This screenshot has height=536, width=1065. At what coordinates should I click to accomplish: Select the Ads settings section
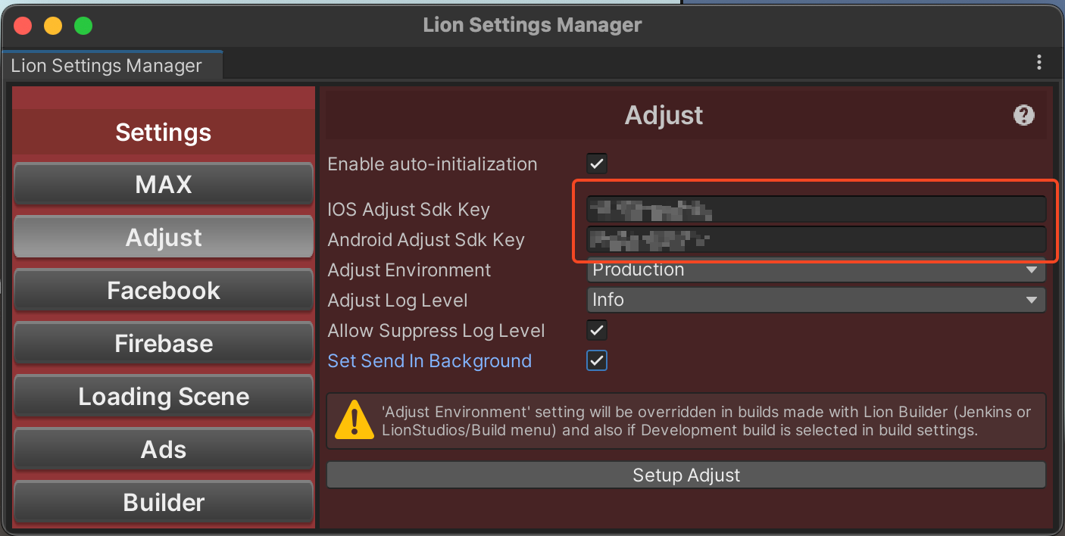pos(164,449)
